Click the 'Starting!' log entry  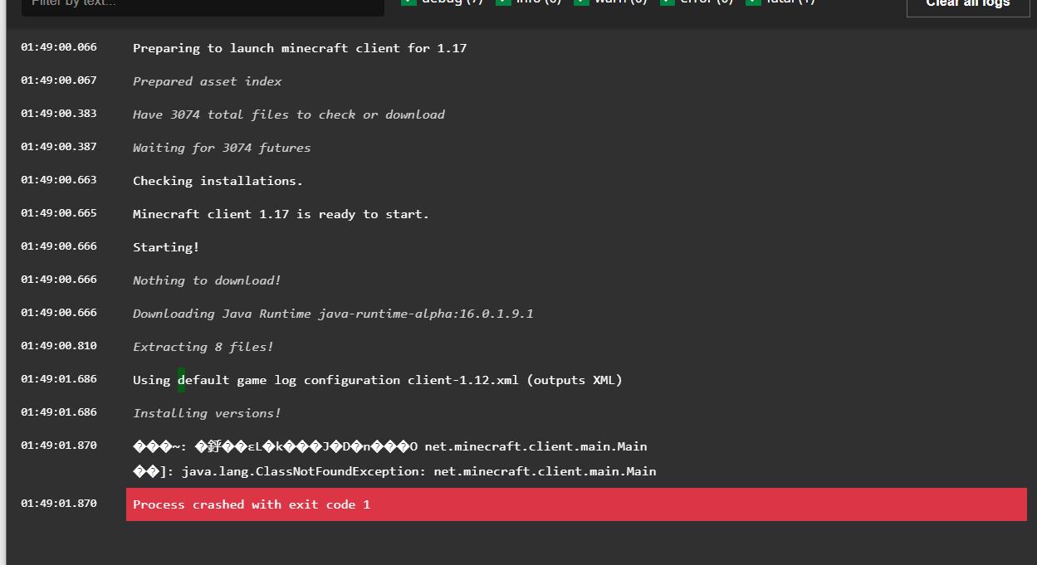click(x=166, y=247)
